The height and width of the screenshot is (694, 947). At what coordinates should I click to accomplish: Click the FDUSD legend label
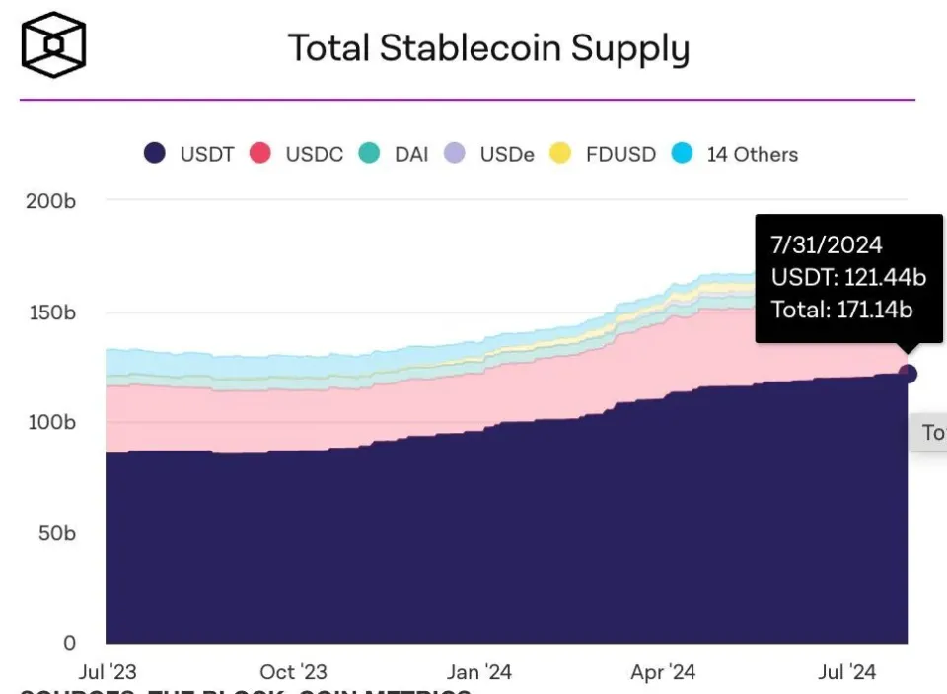(x=620, y=155)
